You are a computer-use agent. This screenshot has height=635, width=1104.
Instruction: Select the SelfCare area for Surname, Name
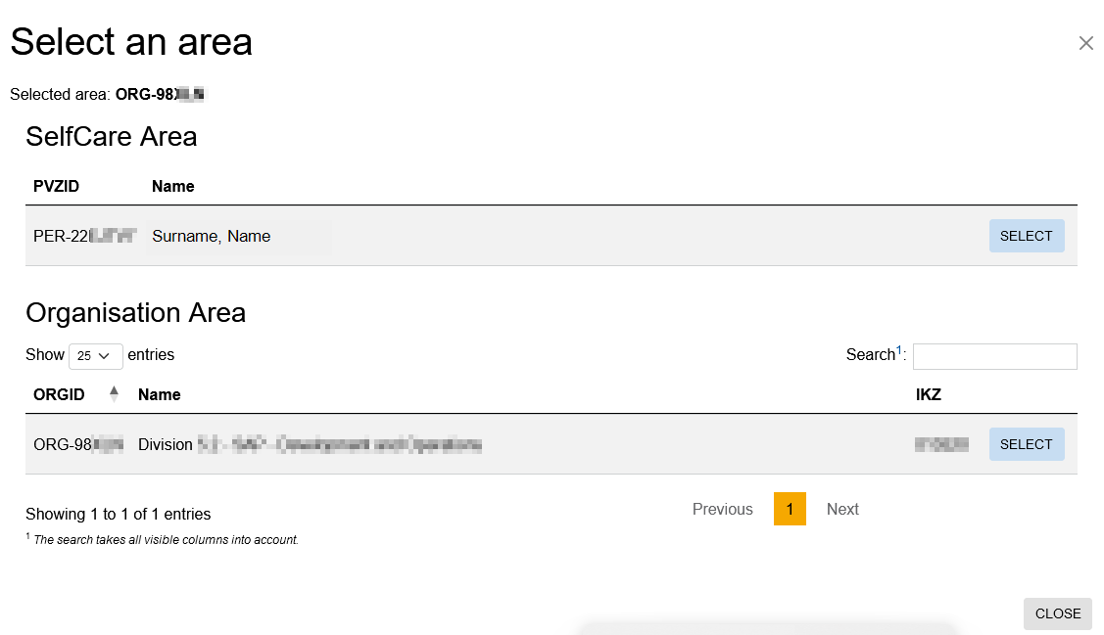tap(1026, 236)
